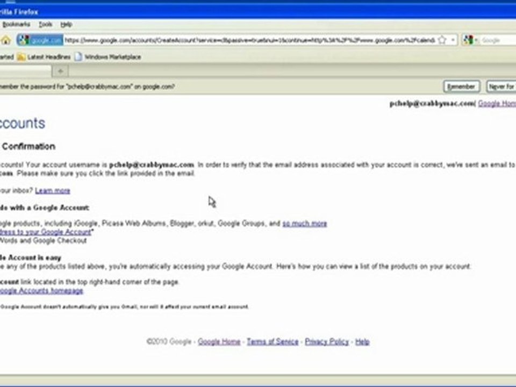Screen dimensions: 516x387
Task: Select the current browser tab
Action: (x=25, y=71)
